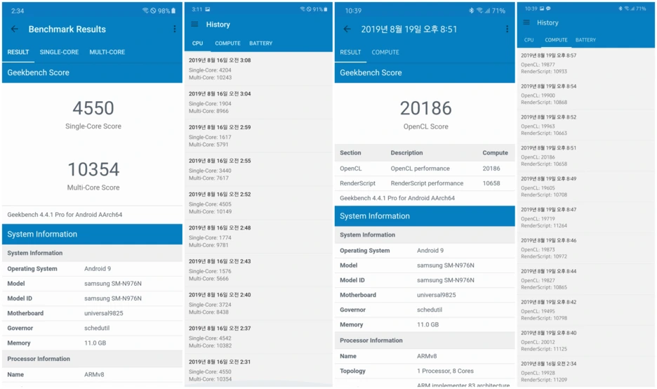This screenshot has width=657, height=389.
Task: Select OpenCL performance row in compute table
Action: [x=425, y=169]
